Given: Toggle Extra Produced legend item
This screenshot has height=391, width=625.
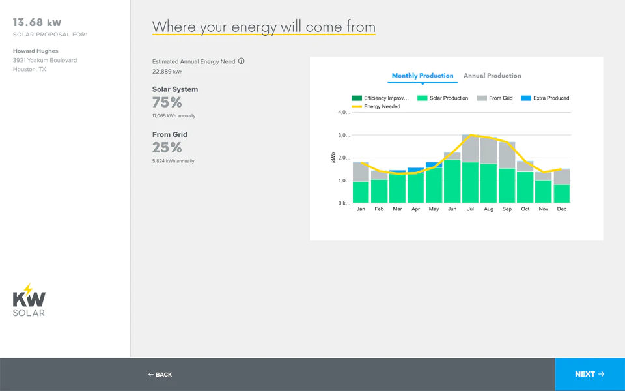Looking at the screenshot, I should tap(545, 98).
